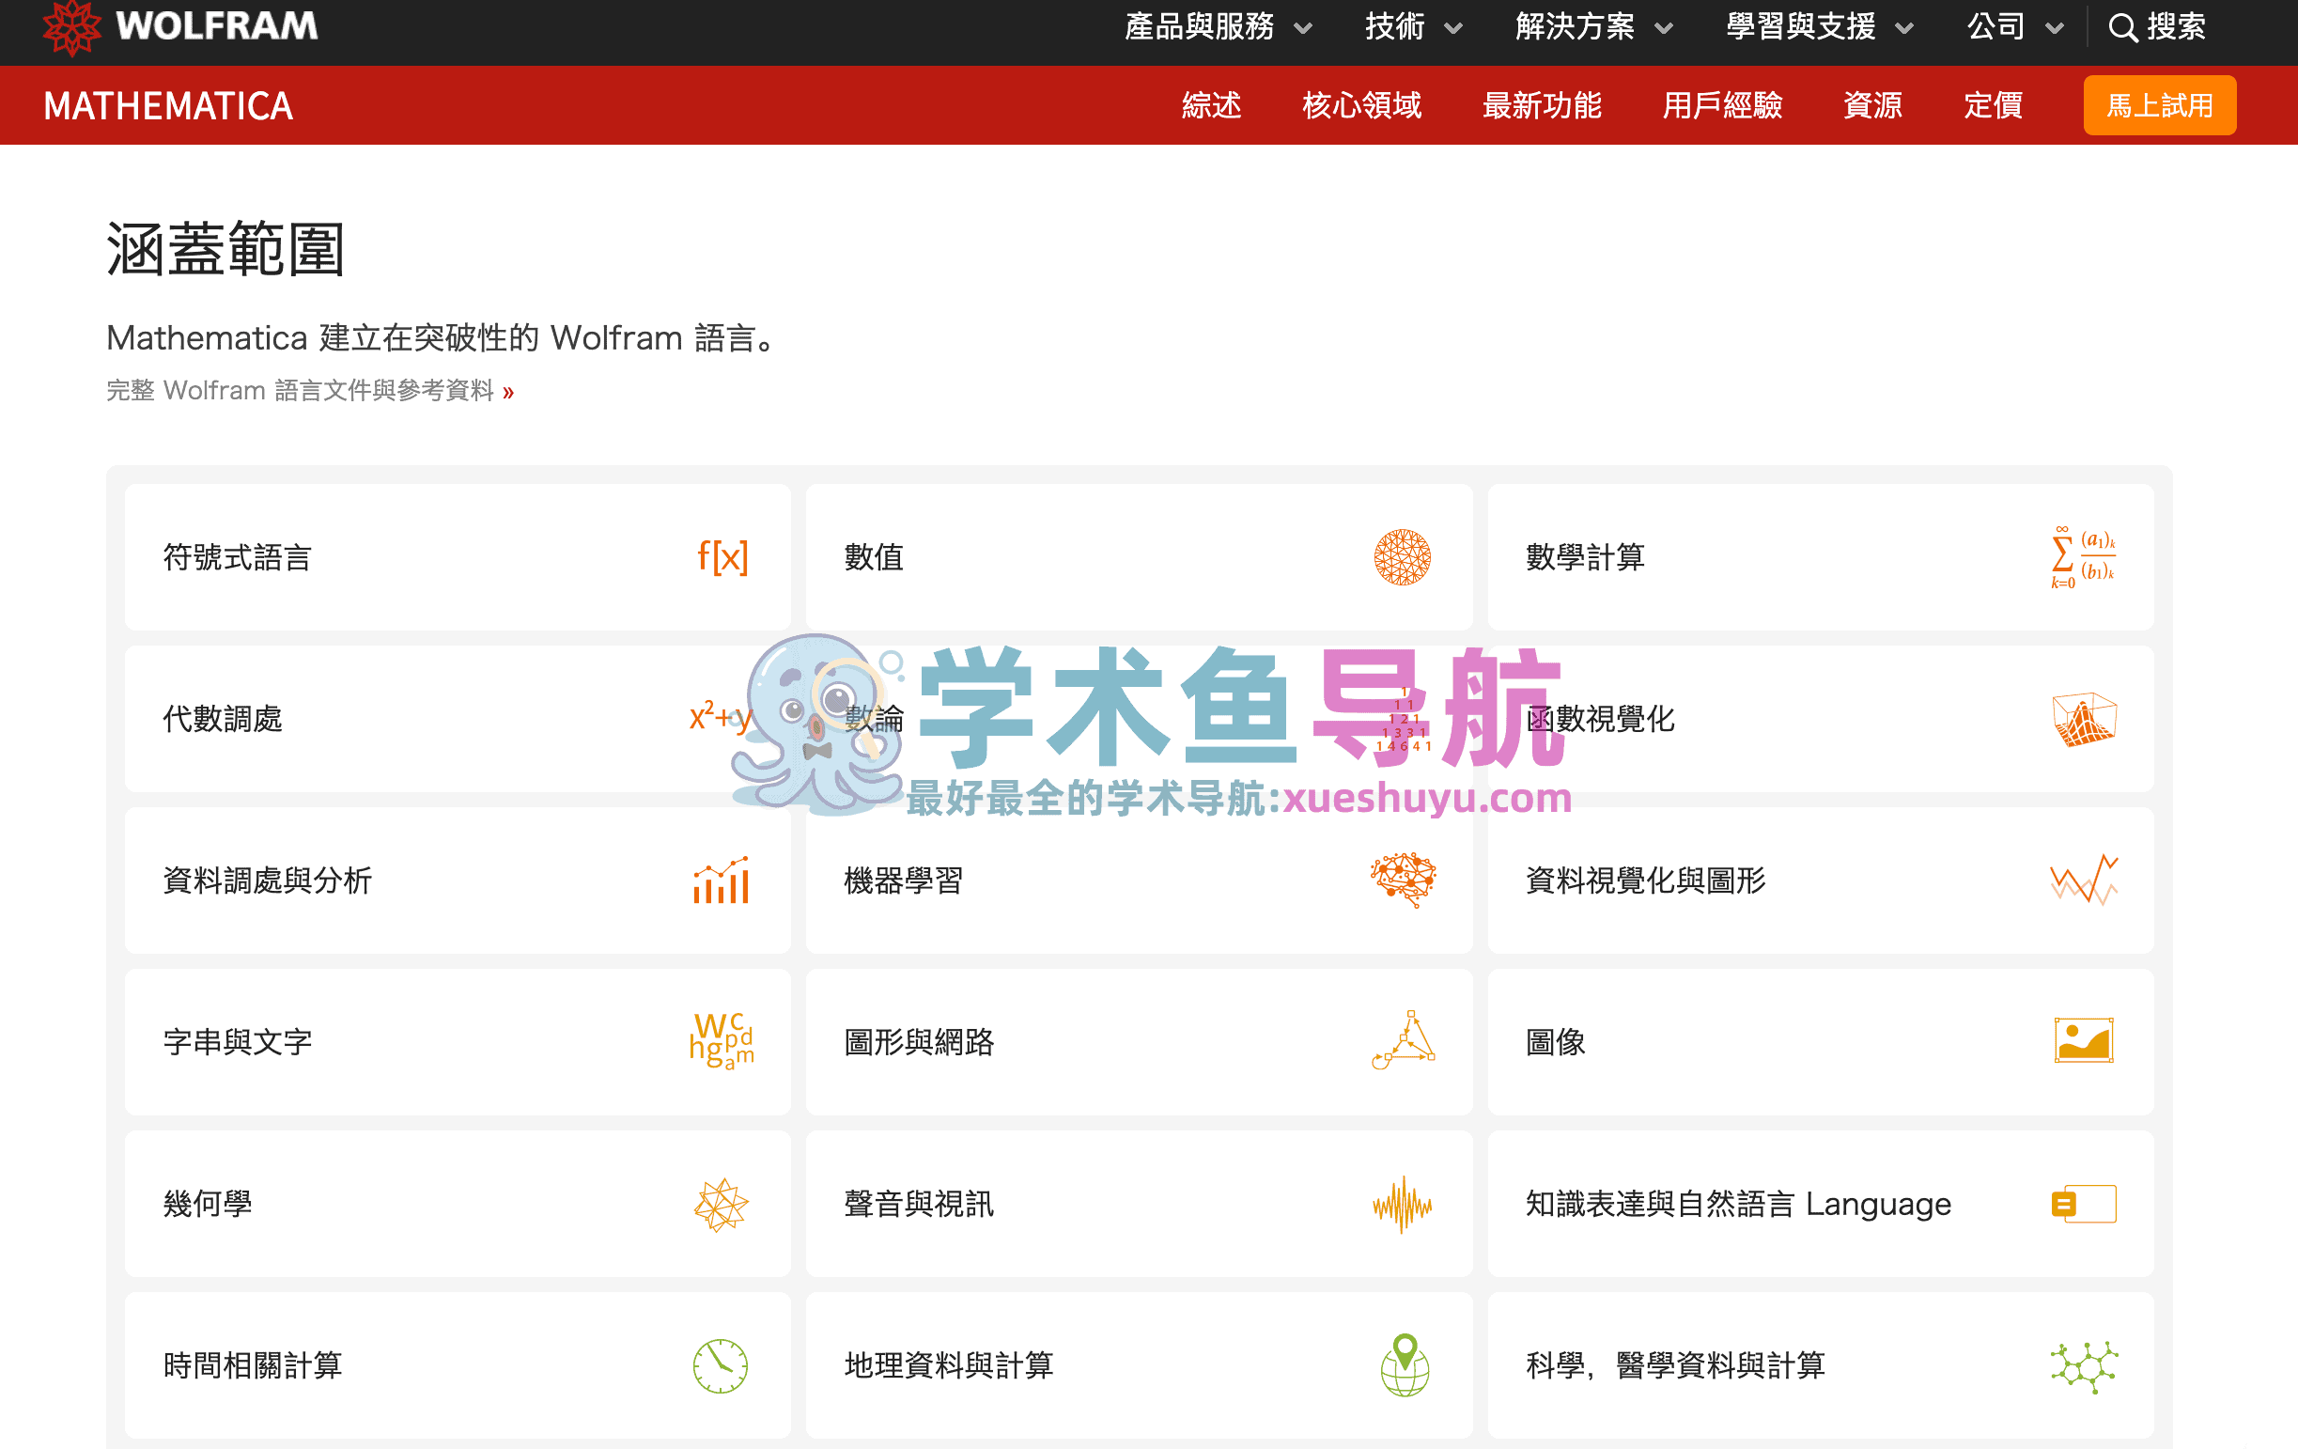Click the orange 馬上試用 button

(2159, 105)
